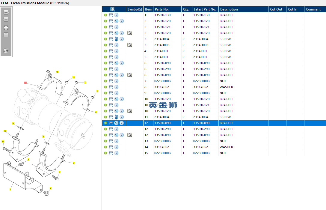The height and width of the screenshot is (210, 326).
Task: Show info for item 7 nut
Action: pos(117,81)
